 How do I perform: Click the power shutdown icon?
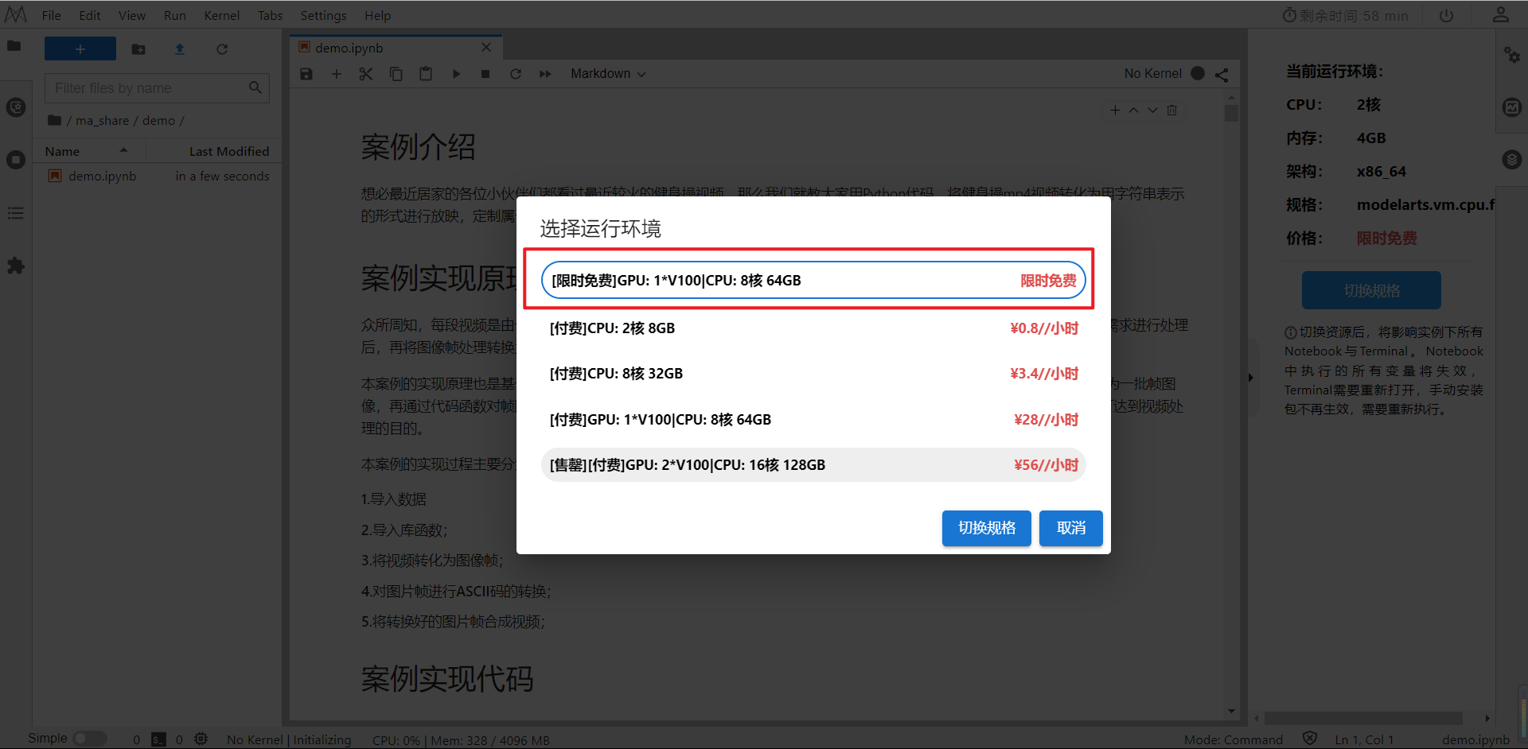(1447, 16)
